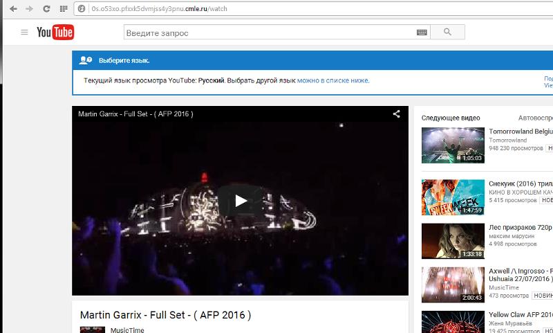The height and width of the screenshot is (333, 553).
Task: Click the magnifier search button
Action: (447, 32)
